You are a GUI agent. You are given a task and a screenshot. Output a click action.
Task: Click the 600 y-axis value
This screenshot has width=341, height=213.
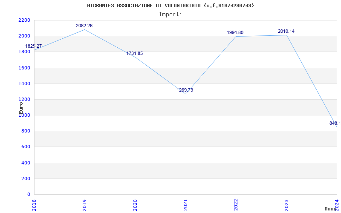(26, 147)
